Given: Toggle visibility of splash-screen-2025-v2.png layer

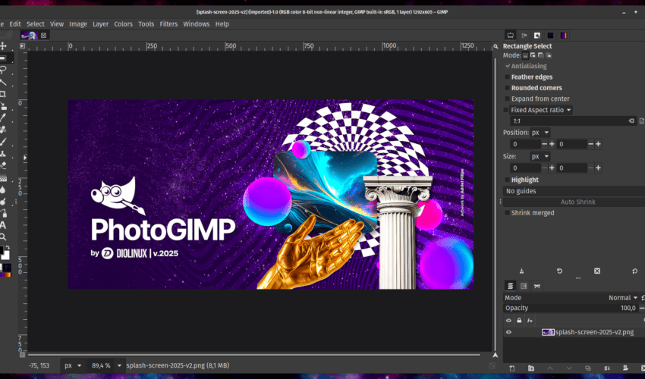Looking at the screenshot, I should (508, 332).
